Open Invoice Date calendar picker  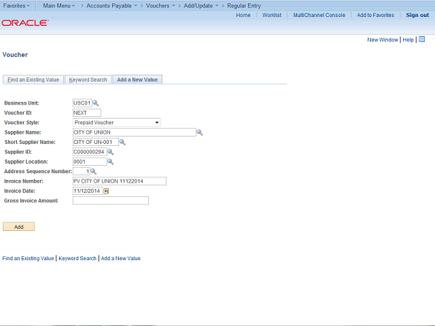[x=106, y=191]
